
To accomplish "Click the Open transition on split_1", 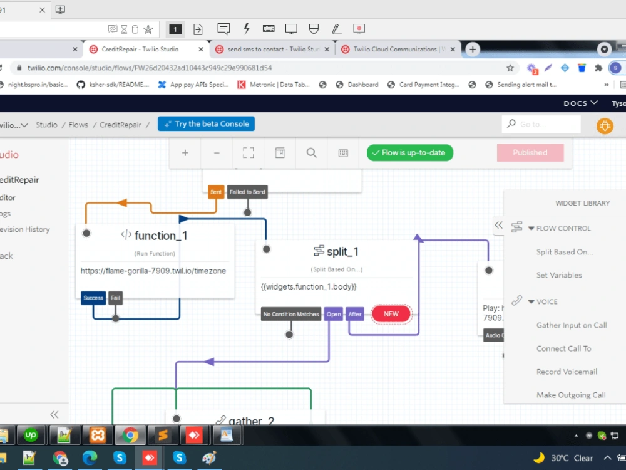I will (334, 314).
